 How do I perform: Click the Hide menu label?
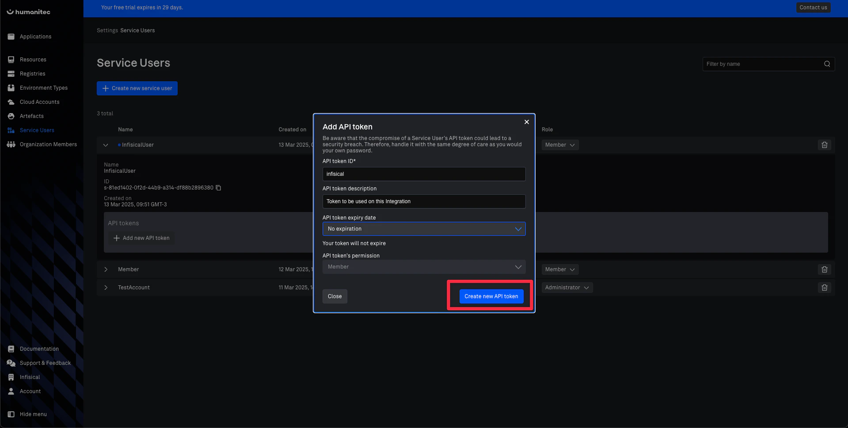click(33, 414)
